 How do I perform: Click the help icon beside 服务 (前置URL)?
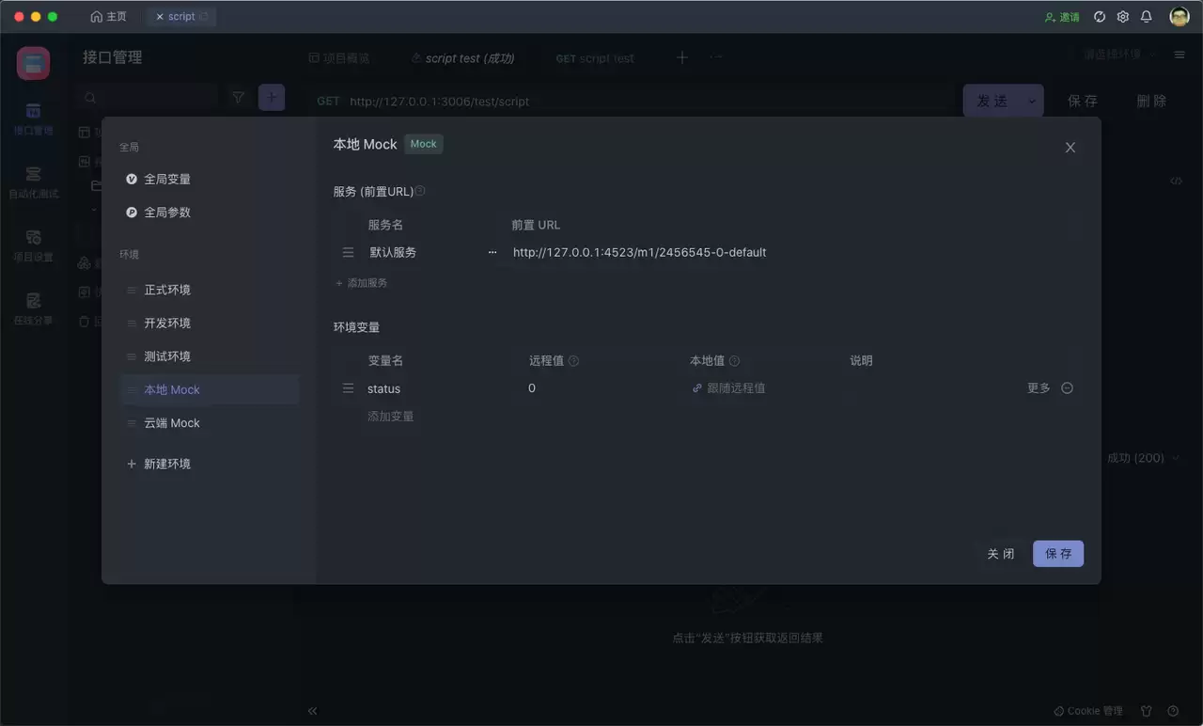coord(420,191)
